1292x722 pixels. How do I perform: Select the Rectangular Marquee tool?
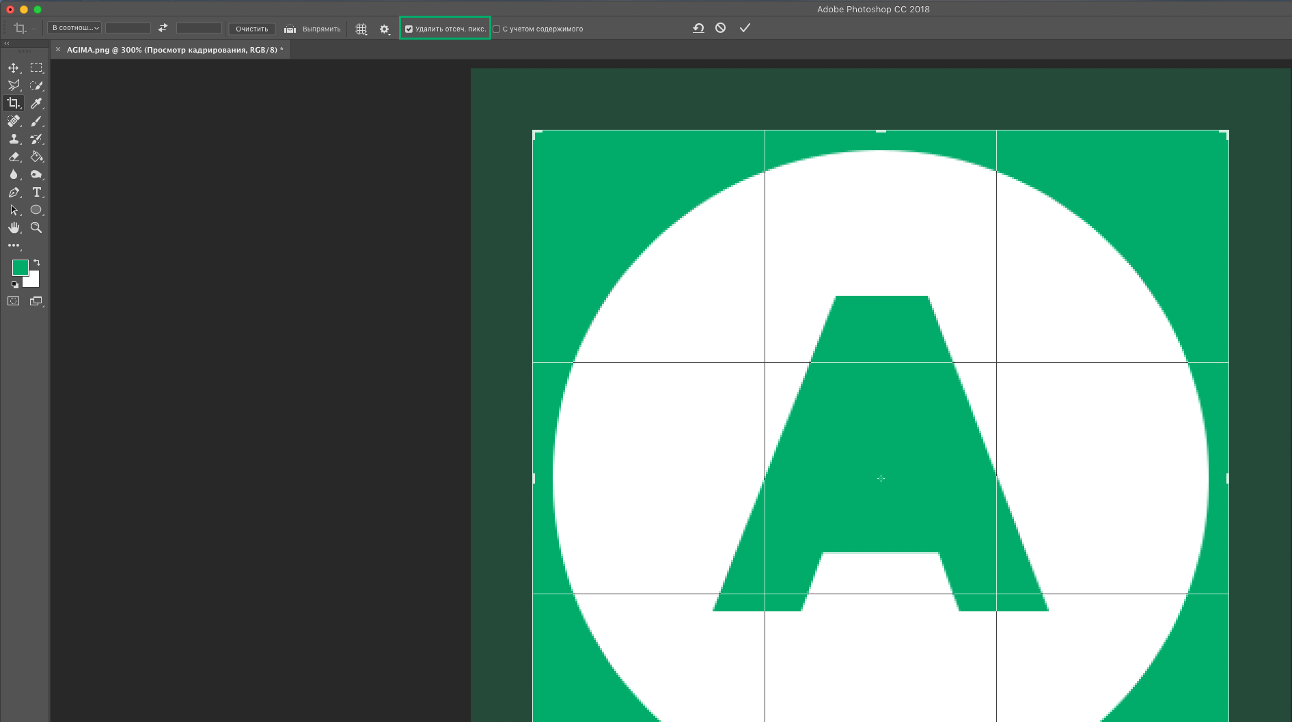click(37, 68)
